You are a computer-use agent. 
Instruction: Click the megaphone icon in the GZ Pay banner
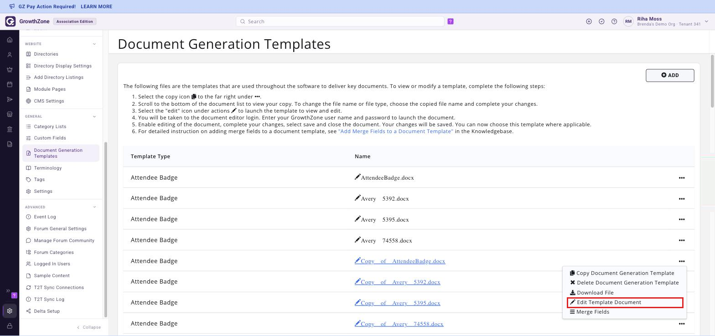(x=12, y=6)
